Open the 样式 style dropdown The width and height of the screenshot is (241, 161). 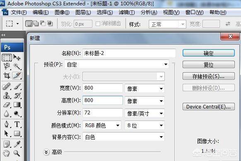(167, 24)
